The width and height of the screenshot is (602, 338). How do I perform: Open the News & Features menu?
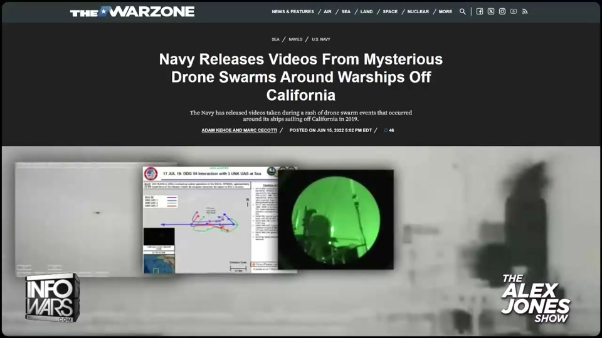293,11
